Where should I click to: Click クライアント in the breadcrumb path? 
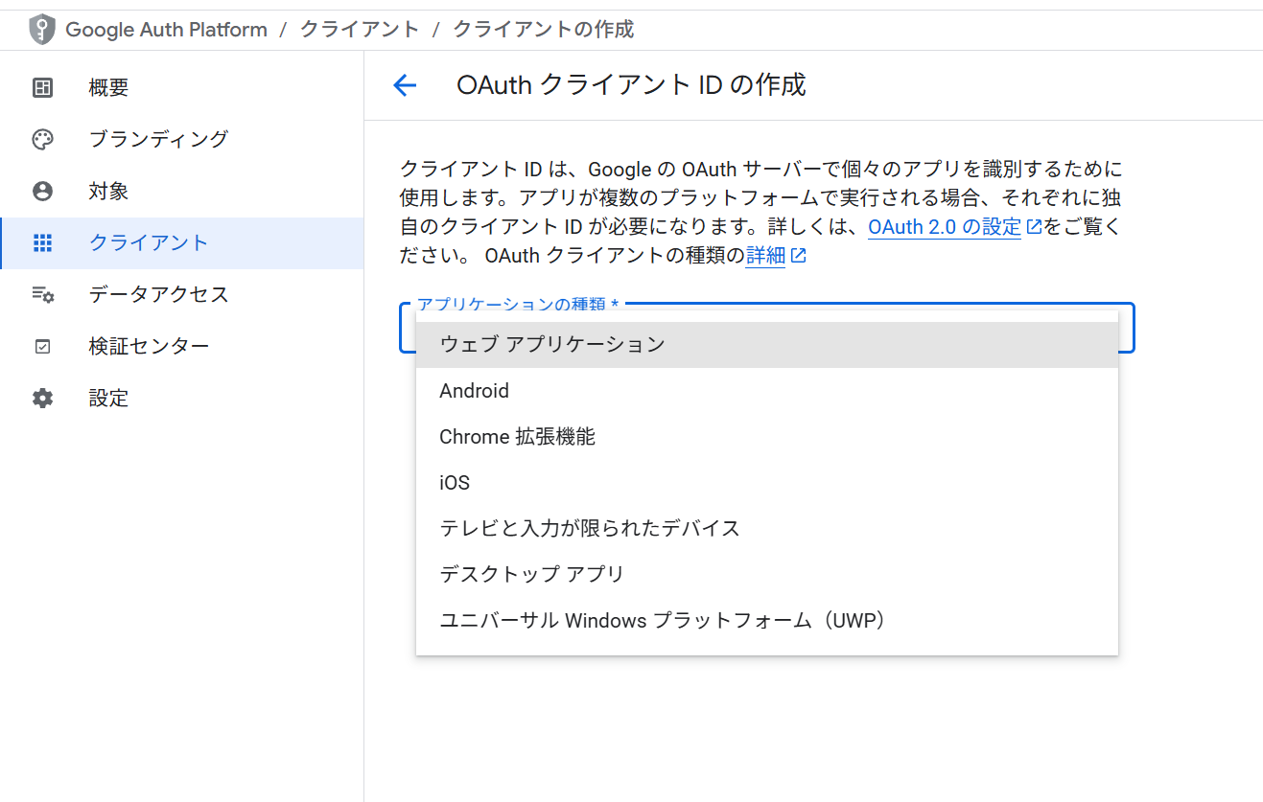[360, 30]
